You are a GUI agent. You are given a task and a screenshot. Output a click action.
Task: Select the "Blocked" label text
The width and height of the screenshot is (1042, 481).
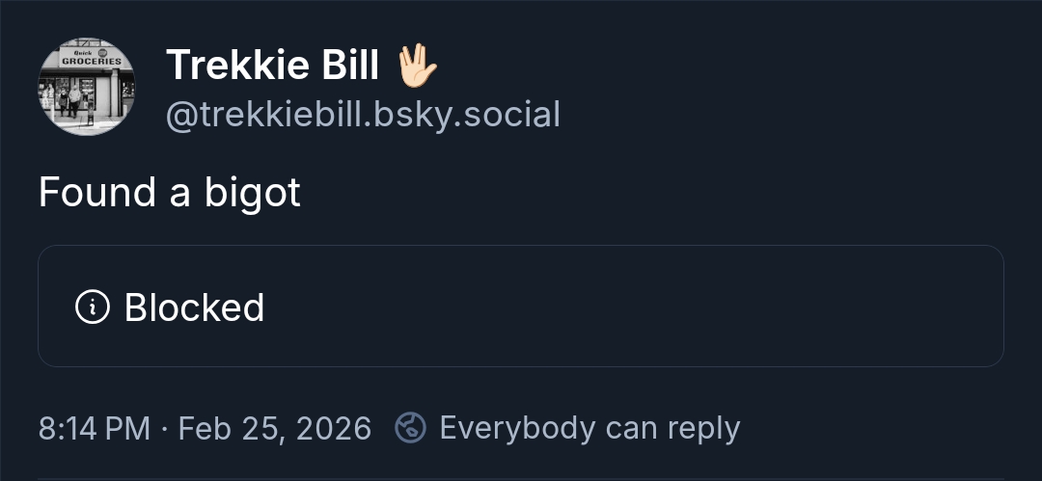click(194, 307)
